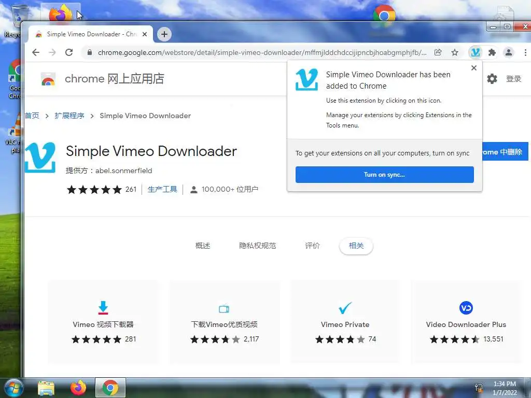Image resolution: width=531 pixels, height=398 pixels.
Task: Open the Video Downloader Plus card
Action: 466,322
